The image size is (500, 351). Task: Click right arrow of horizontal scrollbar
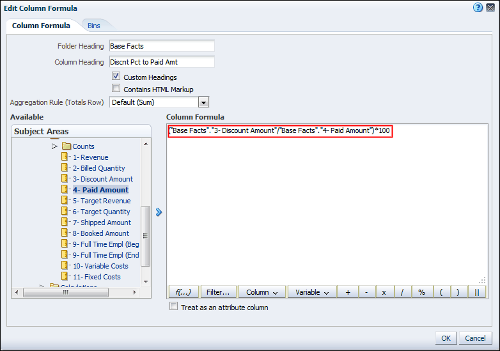coord(134,292)
